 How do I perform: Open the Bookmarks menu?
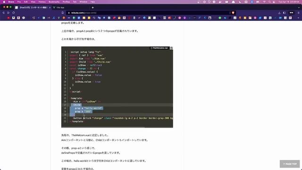pyautogui.click(x=54, y=2)
